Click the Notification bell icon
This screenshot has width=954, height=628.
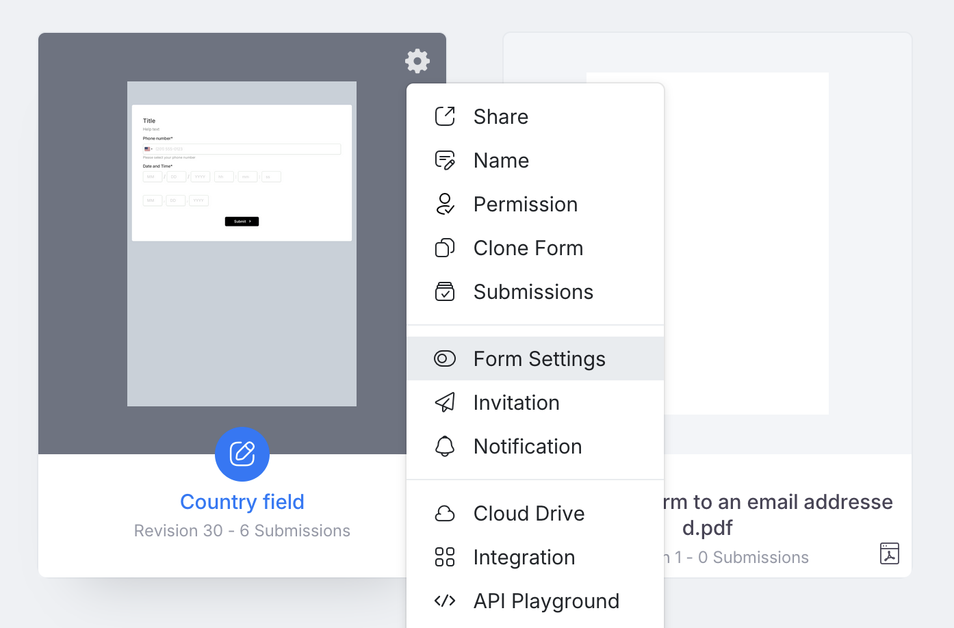click(x=445, y=446)
